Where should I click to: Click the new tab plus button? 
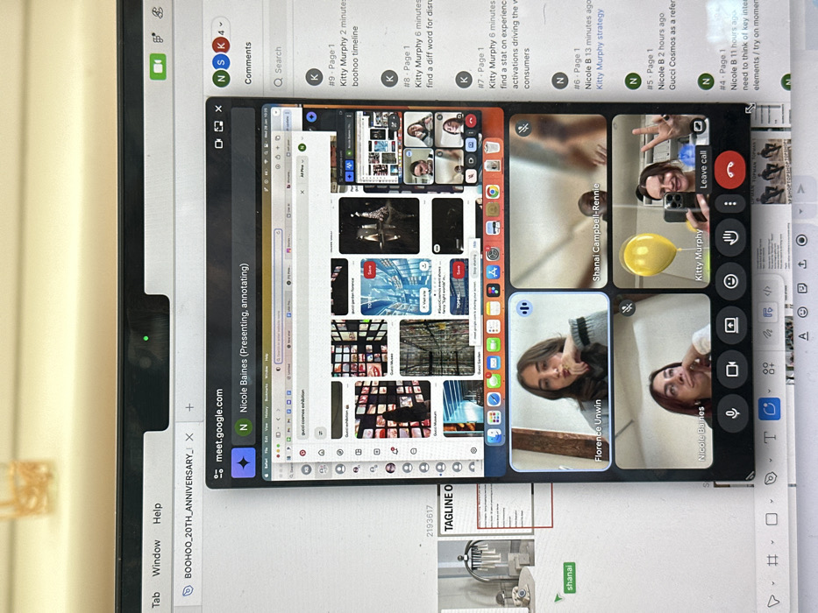(190, 407)
